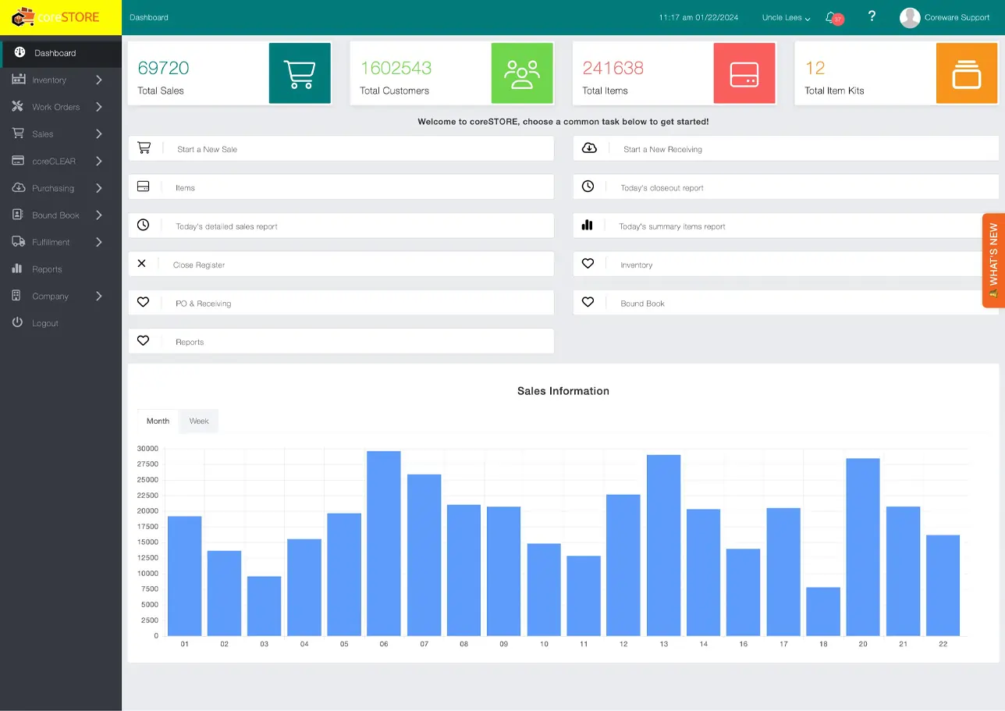The height and width of the screenshot is (711, 1005).
Task: Open the Inventory sidebar menu label
Action: pyautogui.click(x=49, y=80)
